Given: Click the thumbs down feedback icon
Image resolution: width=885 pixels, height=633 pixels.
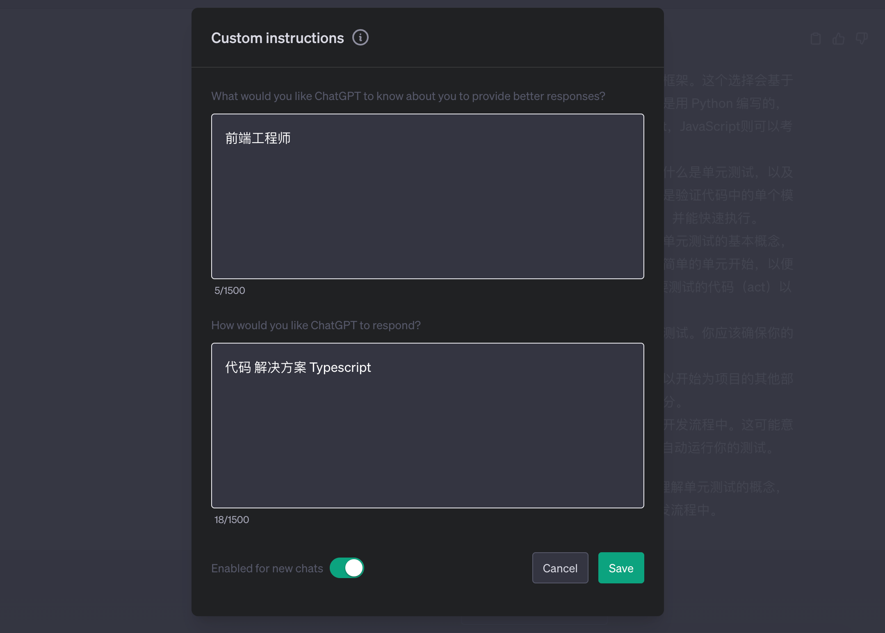Looking at the screenshot, I should 861,39.
